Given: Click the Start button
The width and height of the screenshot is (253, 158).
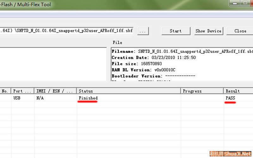Looking at the screenshot, I should 176,31.
